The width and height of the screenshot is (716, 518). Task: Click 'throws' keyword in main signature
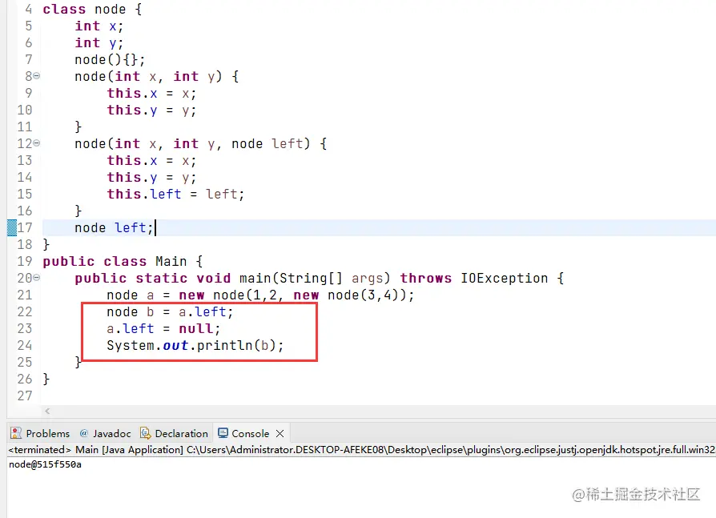pos(425,278)
